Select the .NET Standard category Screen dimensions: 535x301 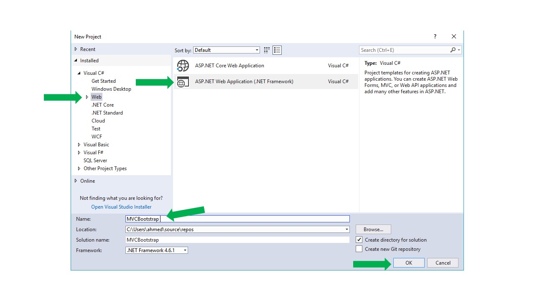click(107, 113)
